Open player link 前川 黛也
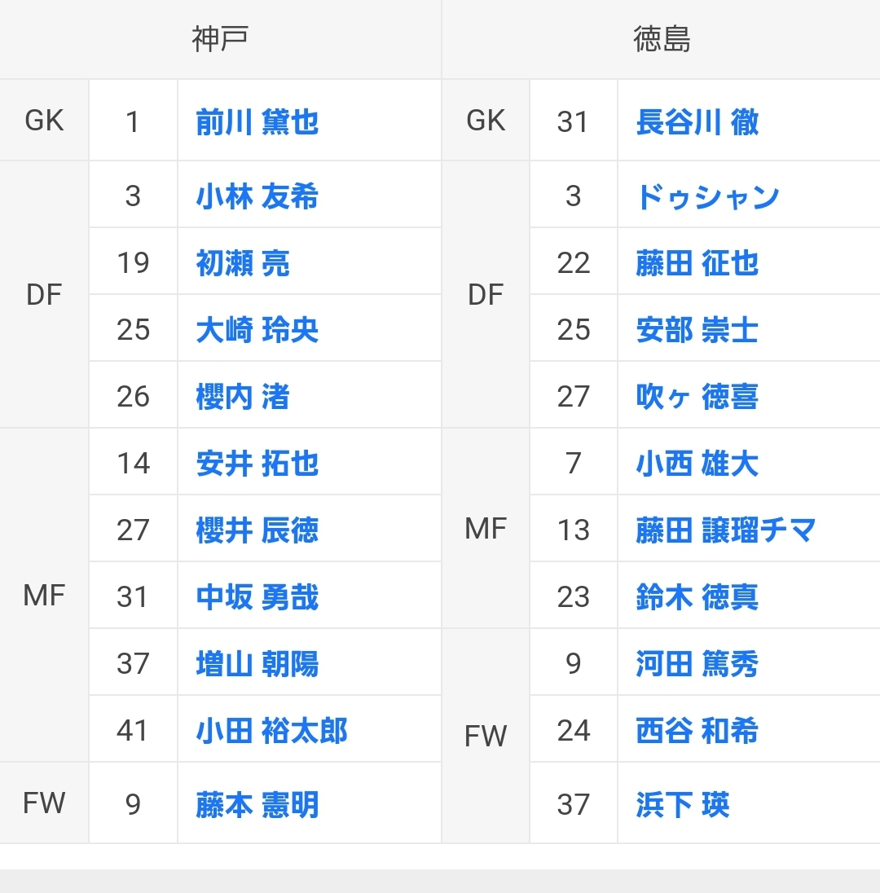The height and width of the screenshot is (893, 880). pyautogui.click(x=257, y=122)
